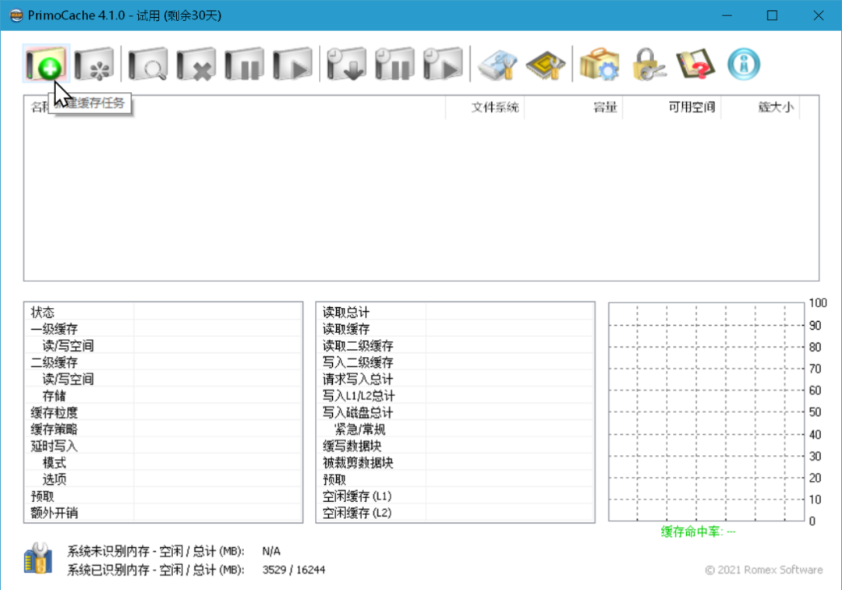Select the 缓存策略 row
This screenshot has height=590, width=842.
click(163, 429)
